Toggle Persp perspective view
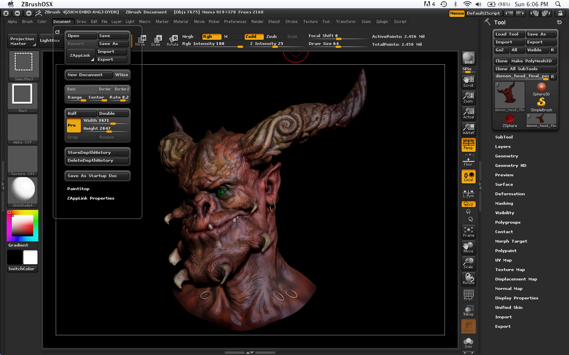 coord(468,144)
